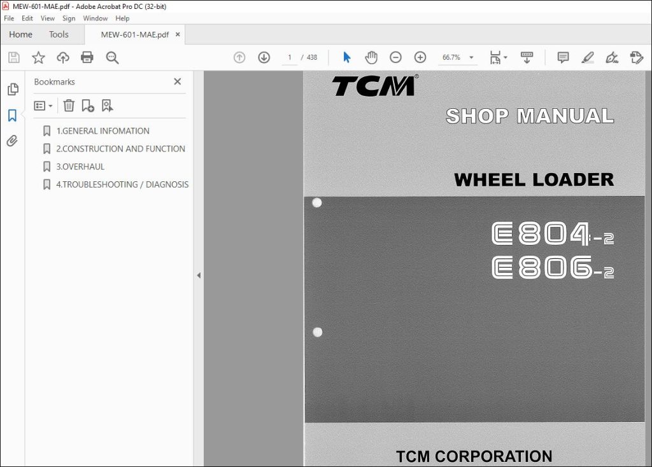Open the Help menu
The width and height of the screenshot is (652, 467).
coord(122,18)
